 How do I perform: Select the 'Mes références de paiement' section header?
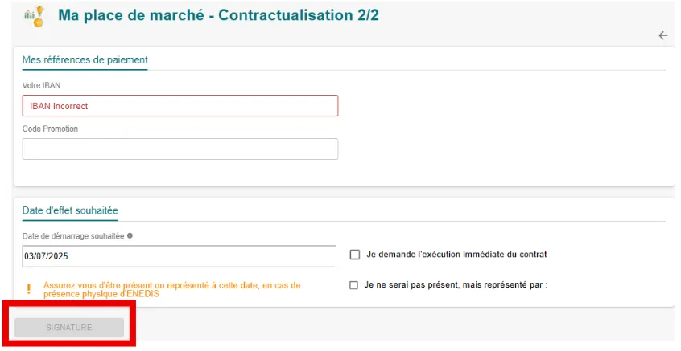click(85, 59)
